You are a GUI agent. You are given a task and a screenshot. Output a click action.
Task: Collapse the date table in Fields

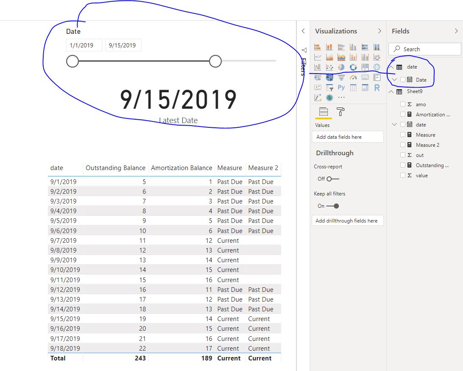click(391, 67)
